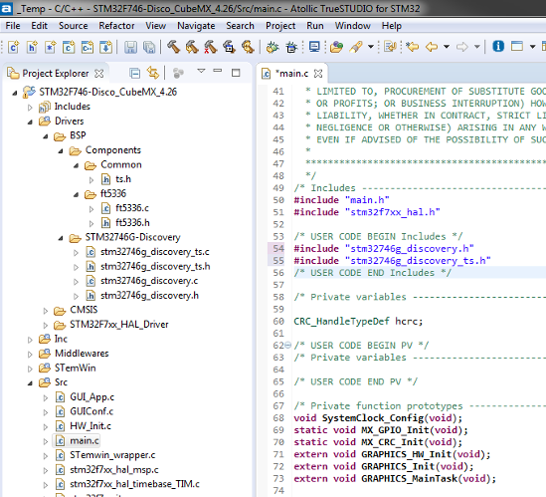546x497 pixels.
Task: Select HW_Init.c in Src
Action: coord(91,426)
